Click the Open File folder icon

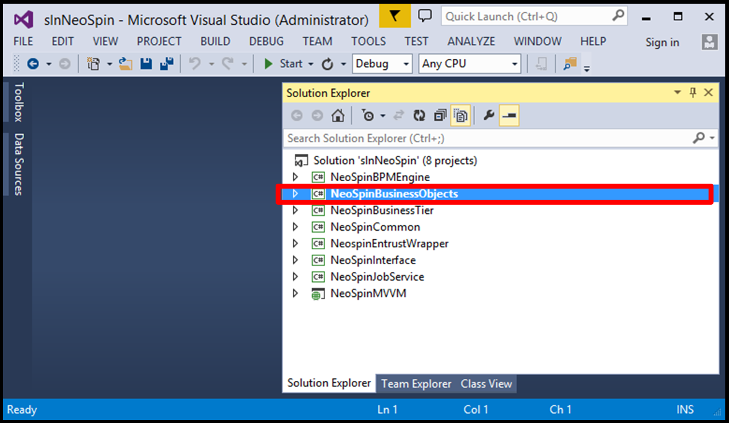(126, 64)
